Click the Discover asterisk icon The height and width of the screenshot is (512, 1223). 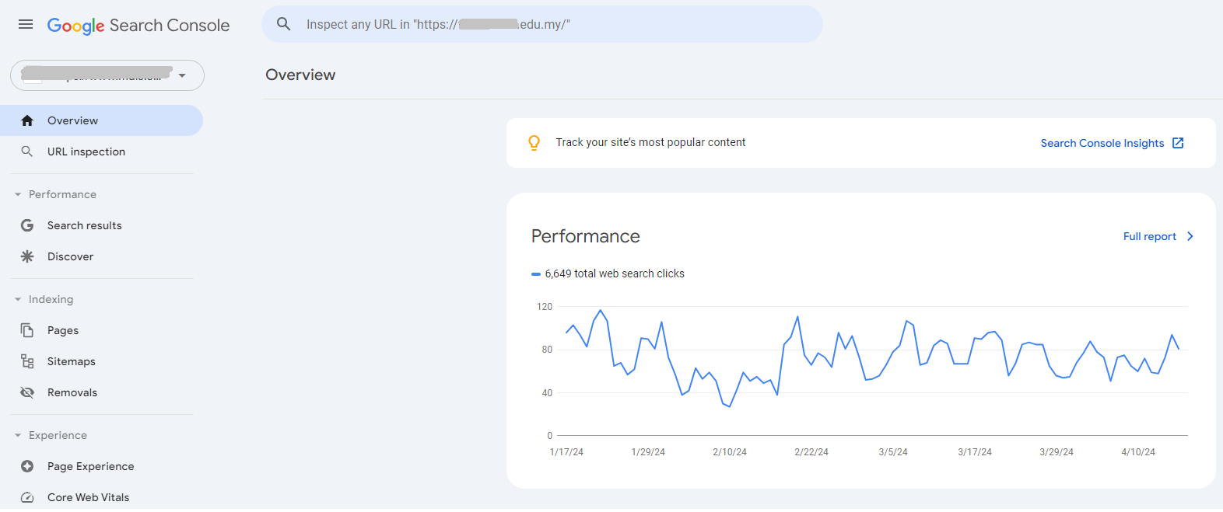pos(27,256)
